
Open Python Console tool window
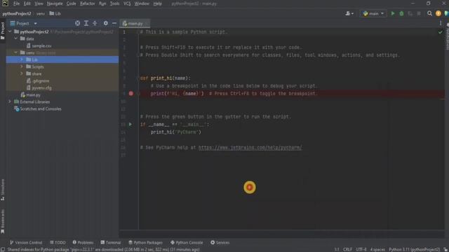[187, 243]
